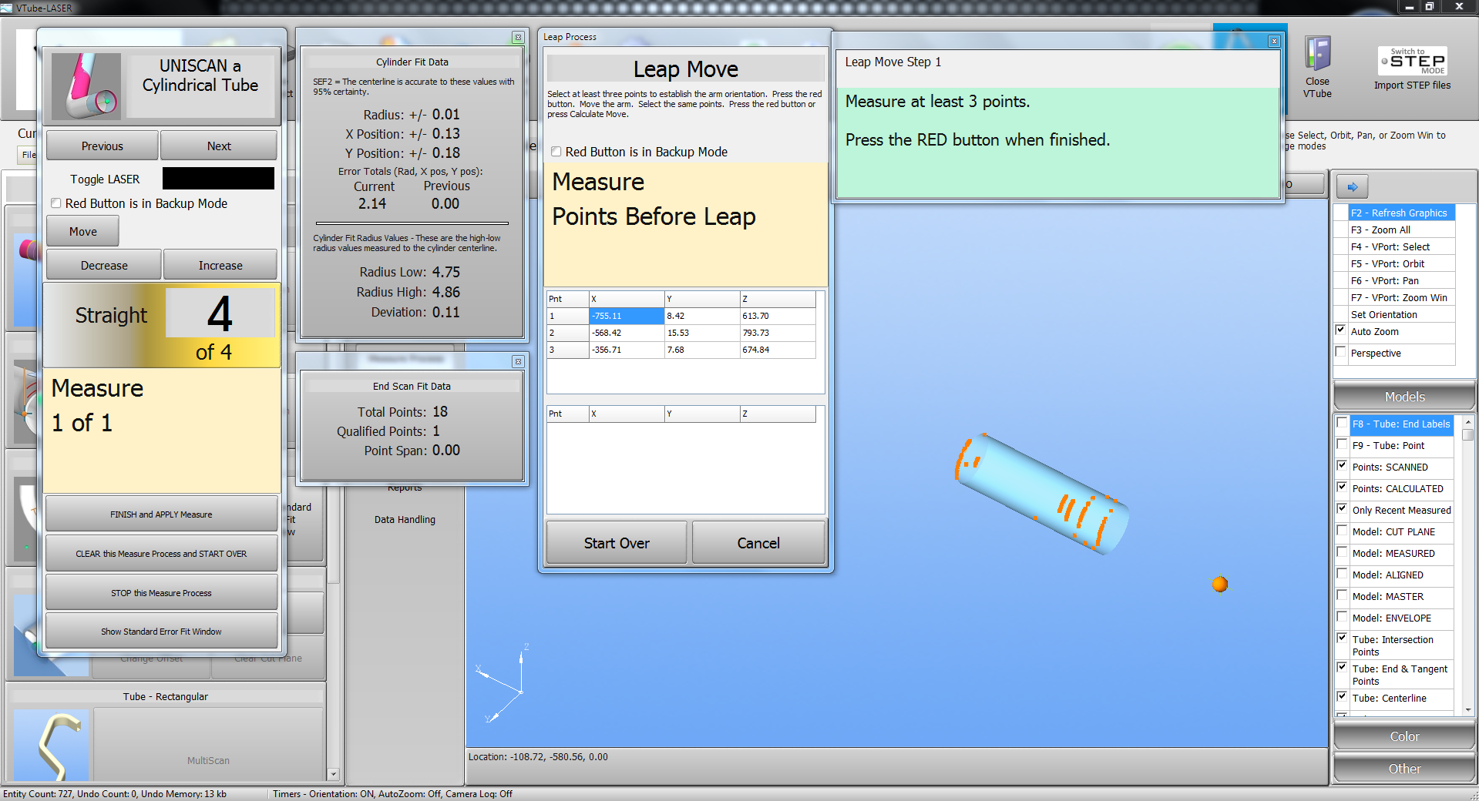Viewport: 1479px width, 801px height.
Task: Choose F5 - VPort: Orbit mode
Action: pos(1387,264)
